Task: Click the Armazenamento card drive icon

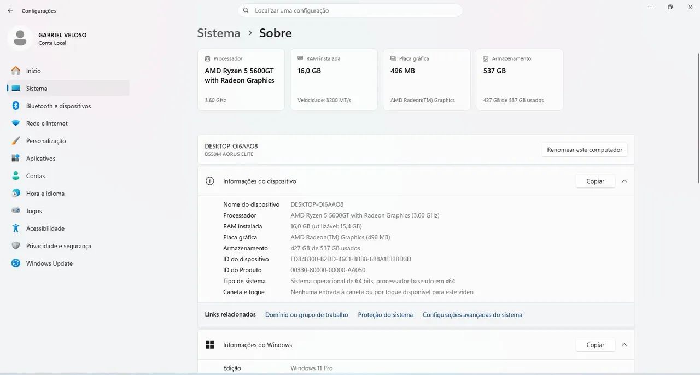Action: (x=486, y=58)
